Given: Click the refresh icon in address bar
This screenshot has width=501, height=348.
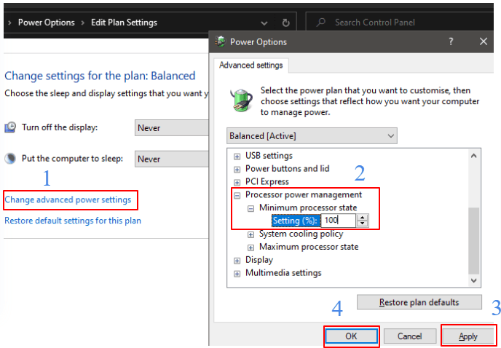Looking at the screenshot, I should (x=286, y=23).
